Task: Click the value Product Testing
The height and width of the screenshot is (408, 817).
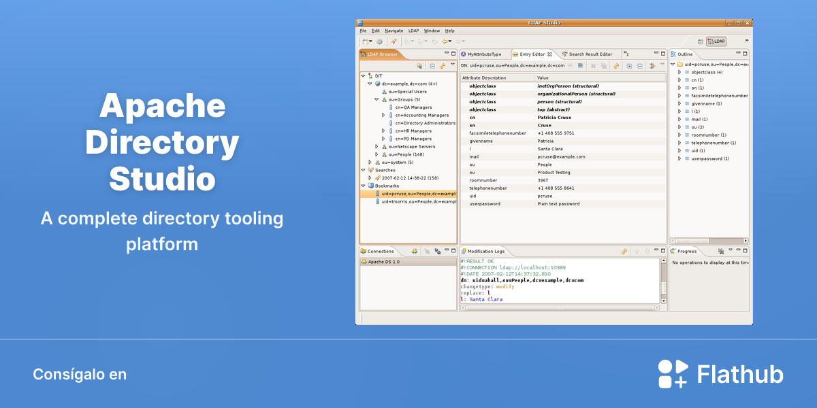Action: pos(554,172)
